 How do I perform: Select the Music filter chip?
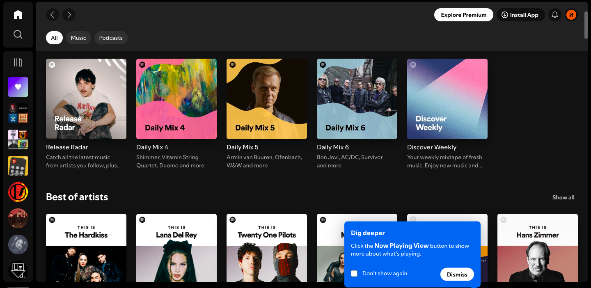[x=78, y=38]
